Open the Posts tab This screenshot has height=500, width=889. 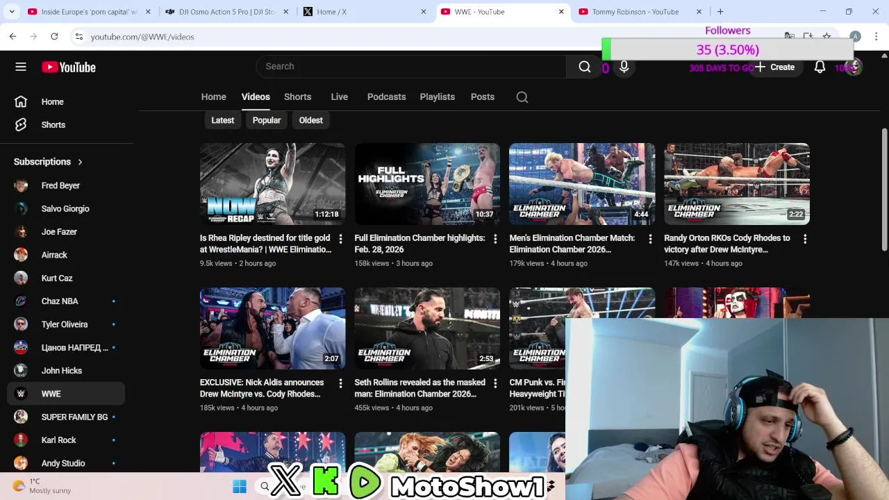482,97
